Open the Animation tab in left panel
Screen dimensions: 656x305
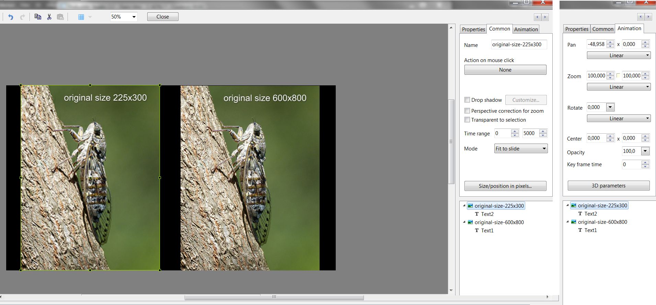point(526,29)
